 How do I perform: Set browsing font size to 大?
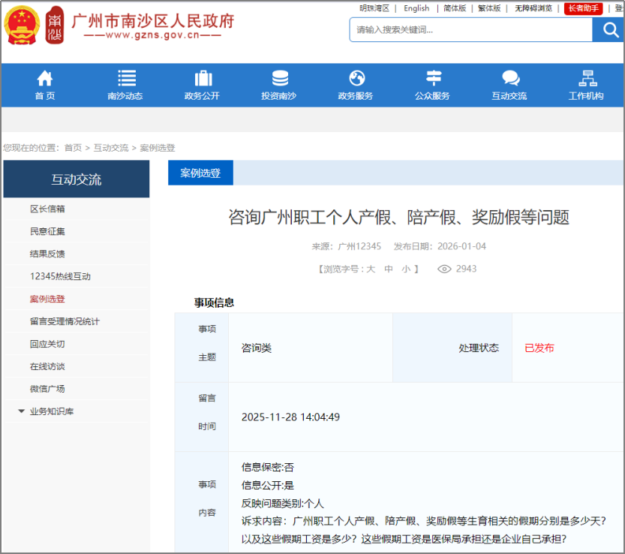pos(371,269)
